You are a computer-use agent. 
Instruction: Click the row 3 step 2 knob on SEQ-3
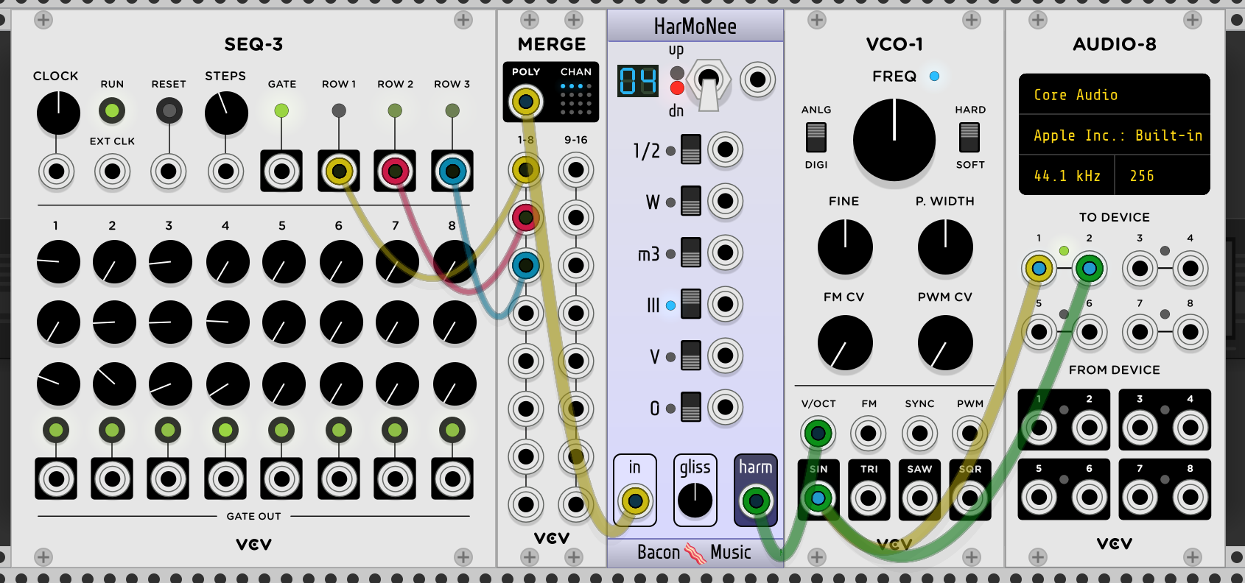pyautogui.click(x=114, y=384)
